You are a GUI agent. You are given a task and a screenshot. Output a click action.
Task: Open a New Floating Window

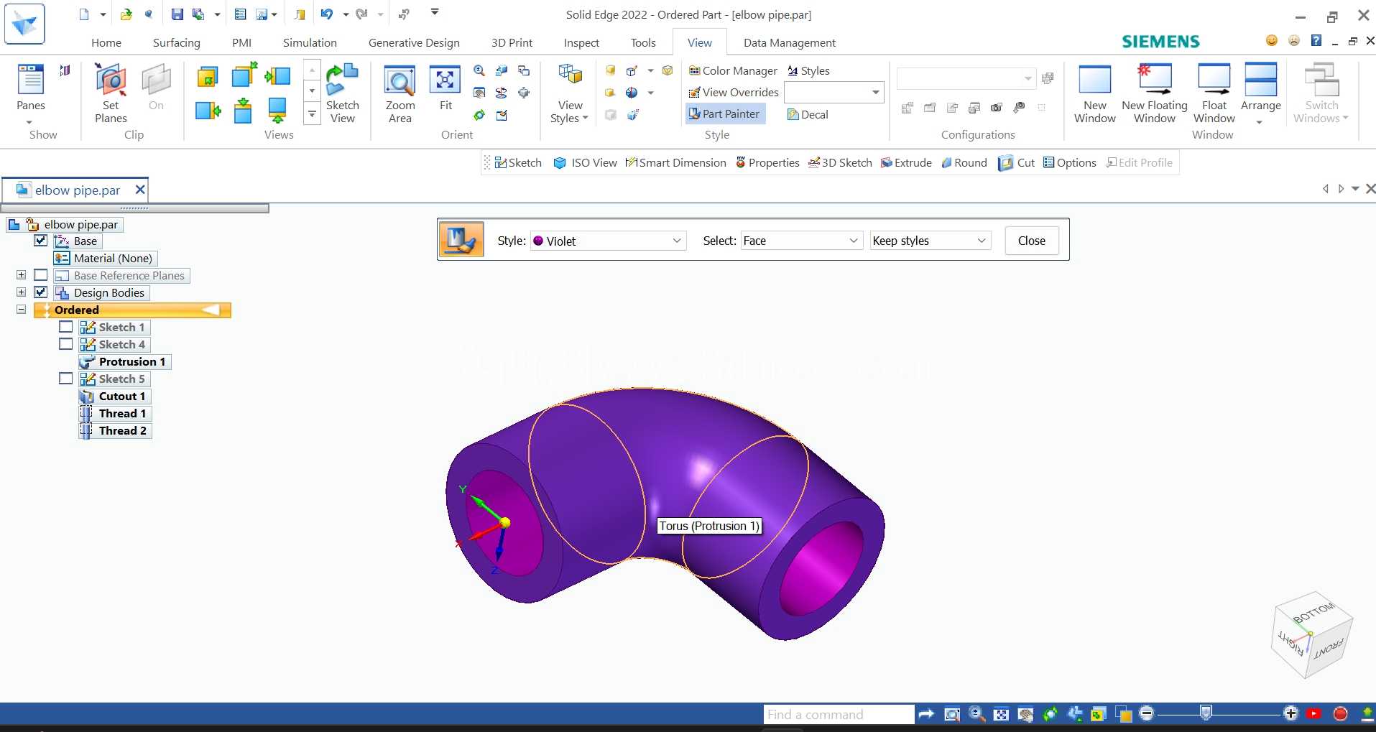click(1155, 93)
